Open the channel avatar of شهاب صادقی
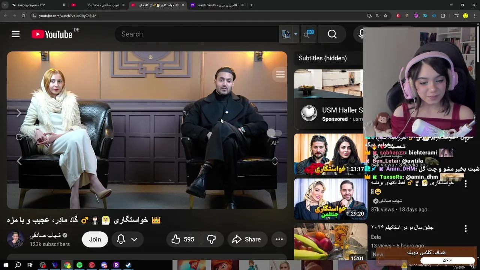480x270 pixels. click(16, 239)
